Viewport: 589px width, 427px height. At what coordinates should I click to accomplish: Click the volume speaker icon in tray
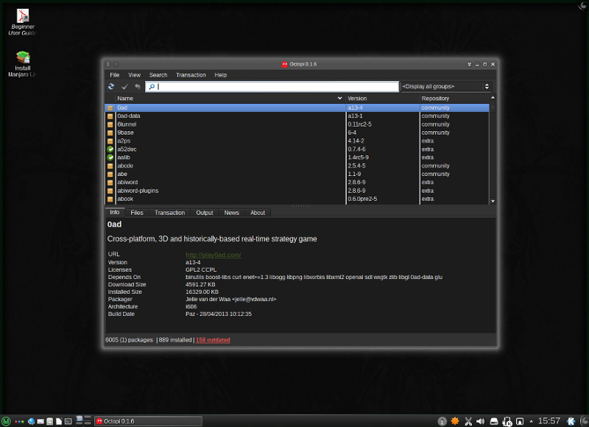pyautogui.click(x=480, y=421)
